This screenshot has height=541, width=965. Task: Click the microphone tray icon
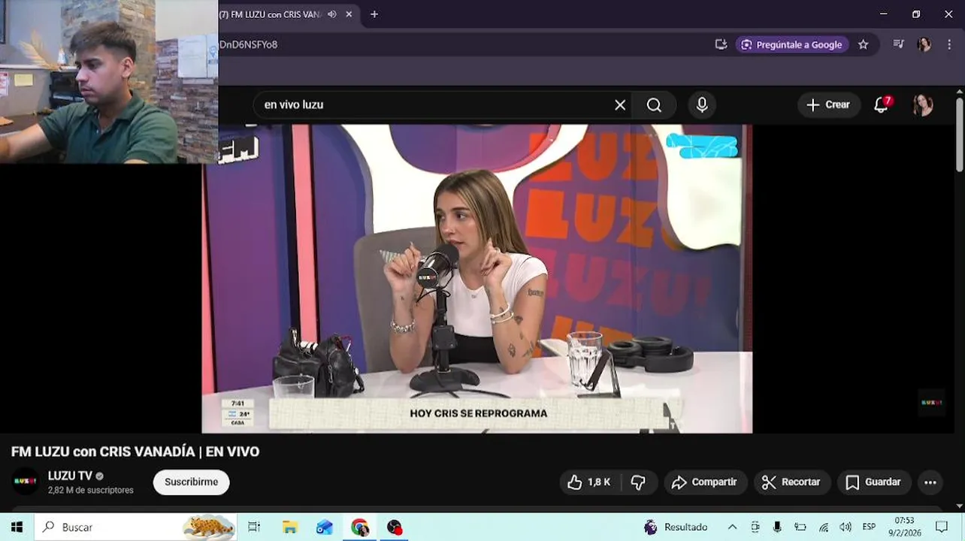[778, 527]
